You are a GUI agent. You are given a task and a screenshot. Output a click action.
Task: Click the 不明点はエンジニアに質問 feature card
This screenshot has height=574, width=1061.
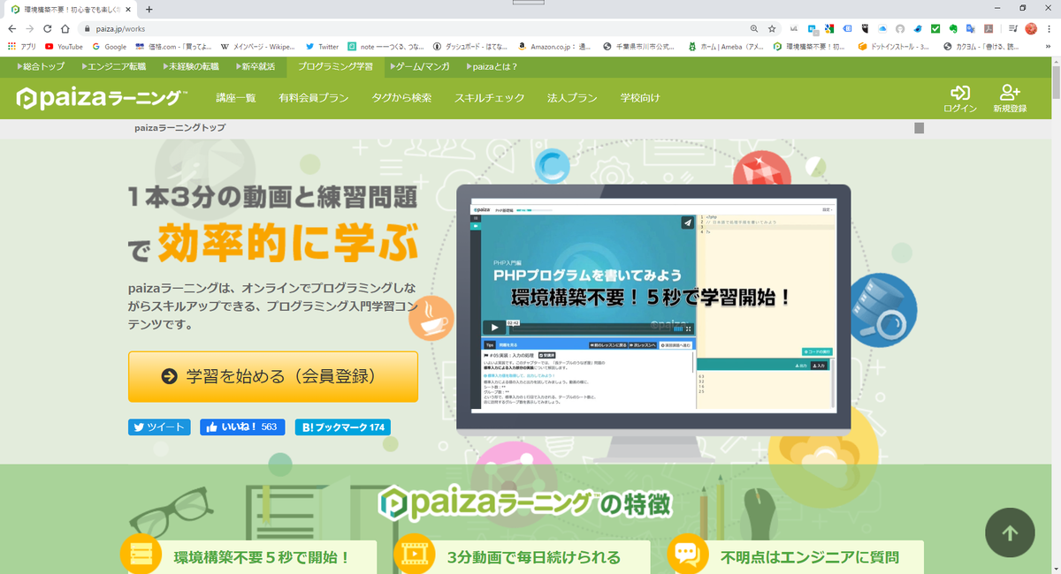(x=795, y=557)
